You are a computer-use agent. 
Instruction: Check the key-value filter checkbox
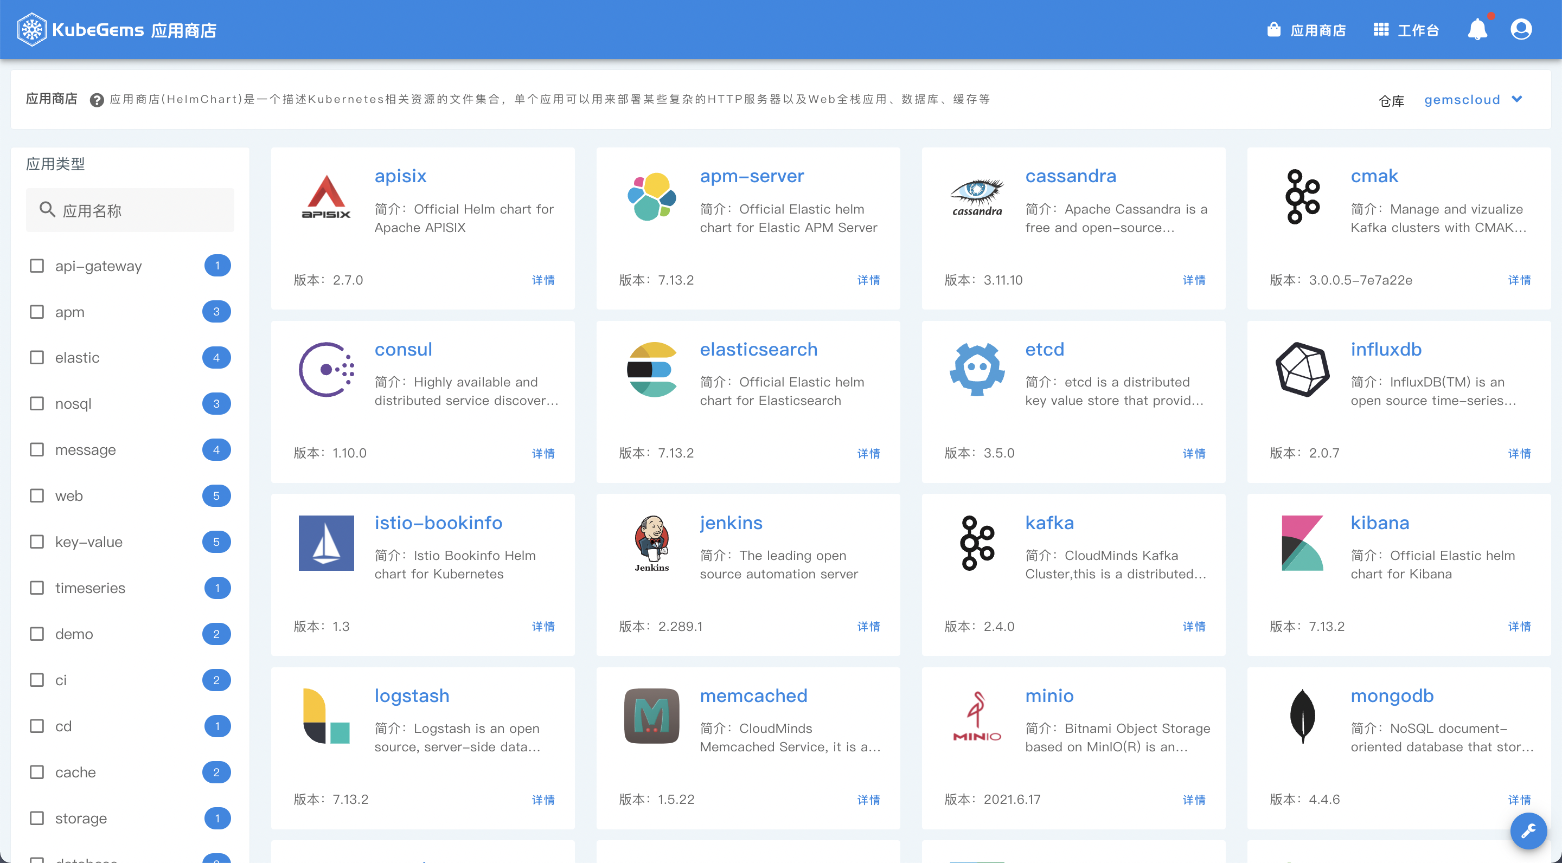(37, 542)
